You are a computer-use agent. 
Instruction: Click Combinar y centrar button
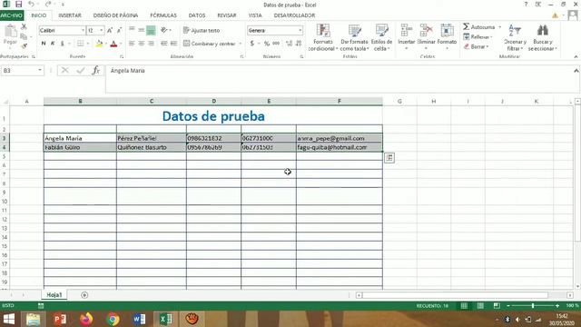point(210,44)
